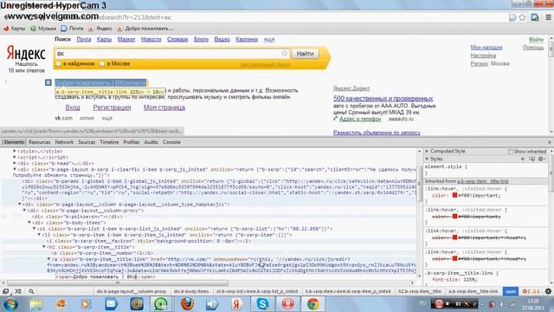The width and height of the screenshot is (554, 312).
Task: Enable the 'в найденном' checkbox
Action: click(x=59, y=63)
